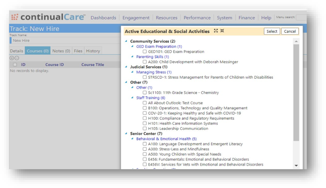Check A200: Child Development with Deborah Messinger
Image resolution: width=326 pixels, height=188 pixels.
pyautogui.click(x=145, y=62)
